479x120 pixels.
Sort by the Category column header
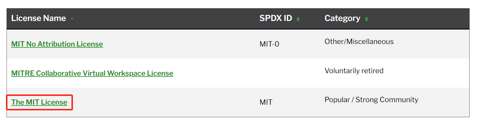[342, 18]
